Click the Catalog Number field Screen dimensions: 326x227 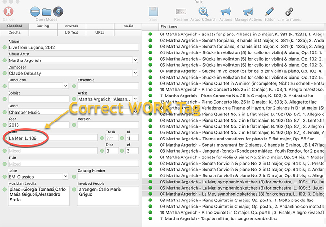[x=108, y=176]
